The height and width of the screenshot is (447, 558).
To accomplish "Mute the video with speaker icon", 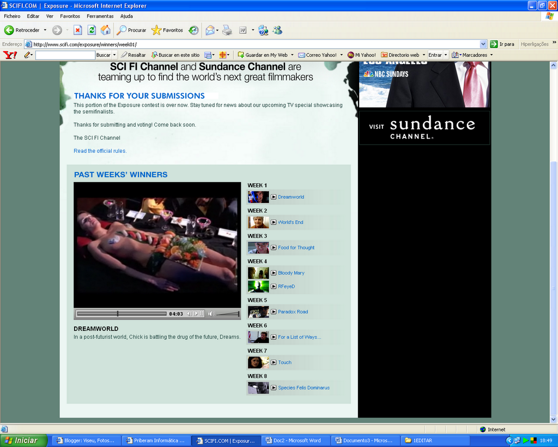I will (x=211, y=314).
